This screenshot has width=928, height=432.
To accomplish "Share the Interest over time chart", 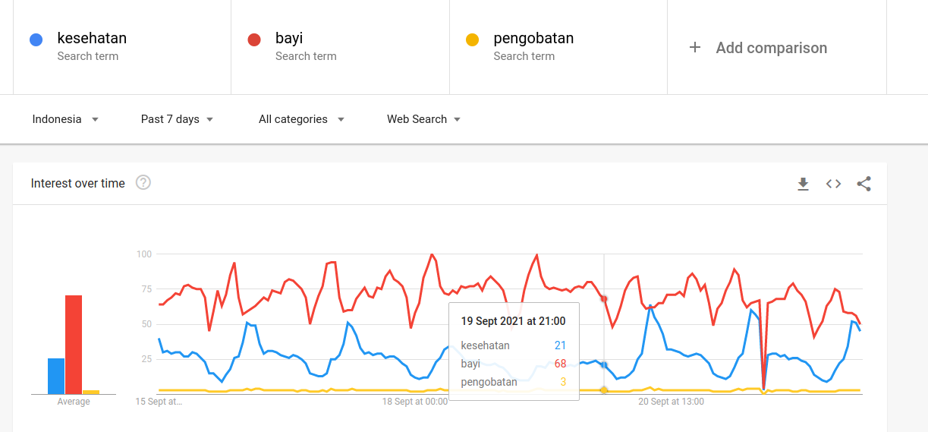I will coord(864,184).
